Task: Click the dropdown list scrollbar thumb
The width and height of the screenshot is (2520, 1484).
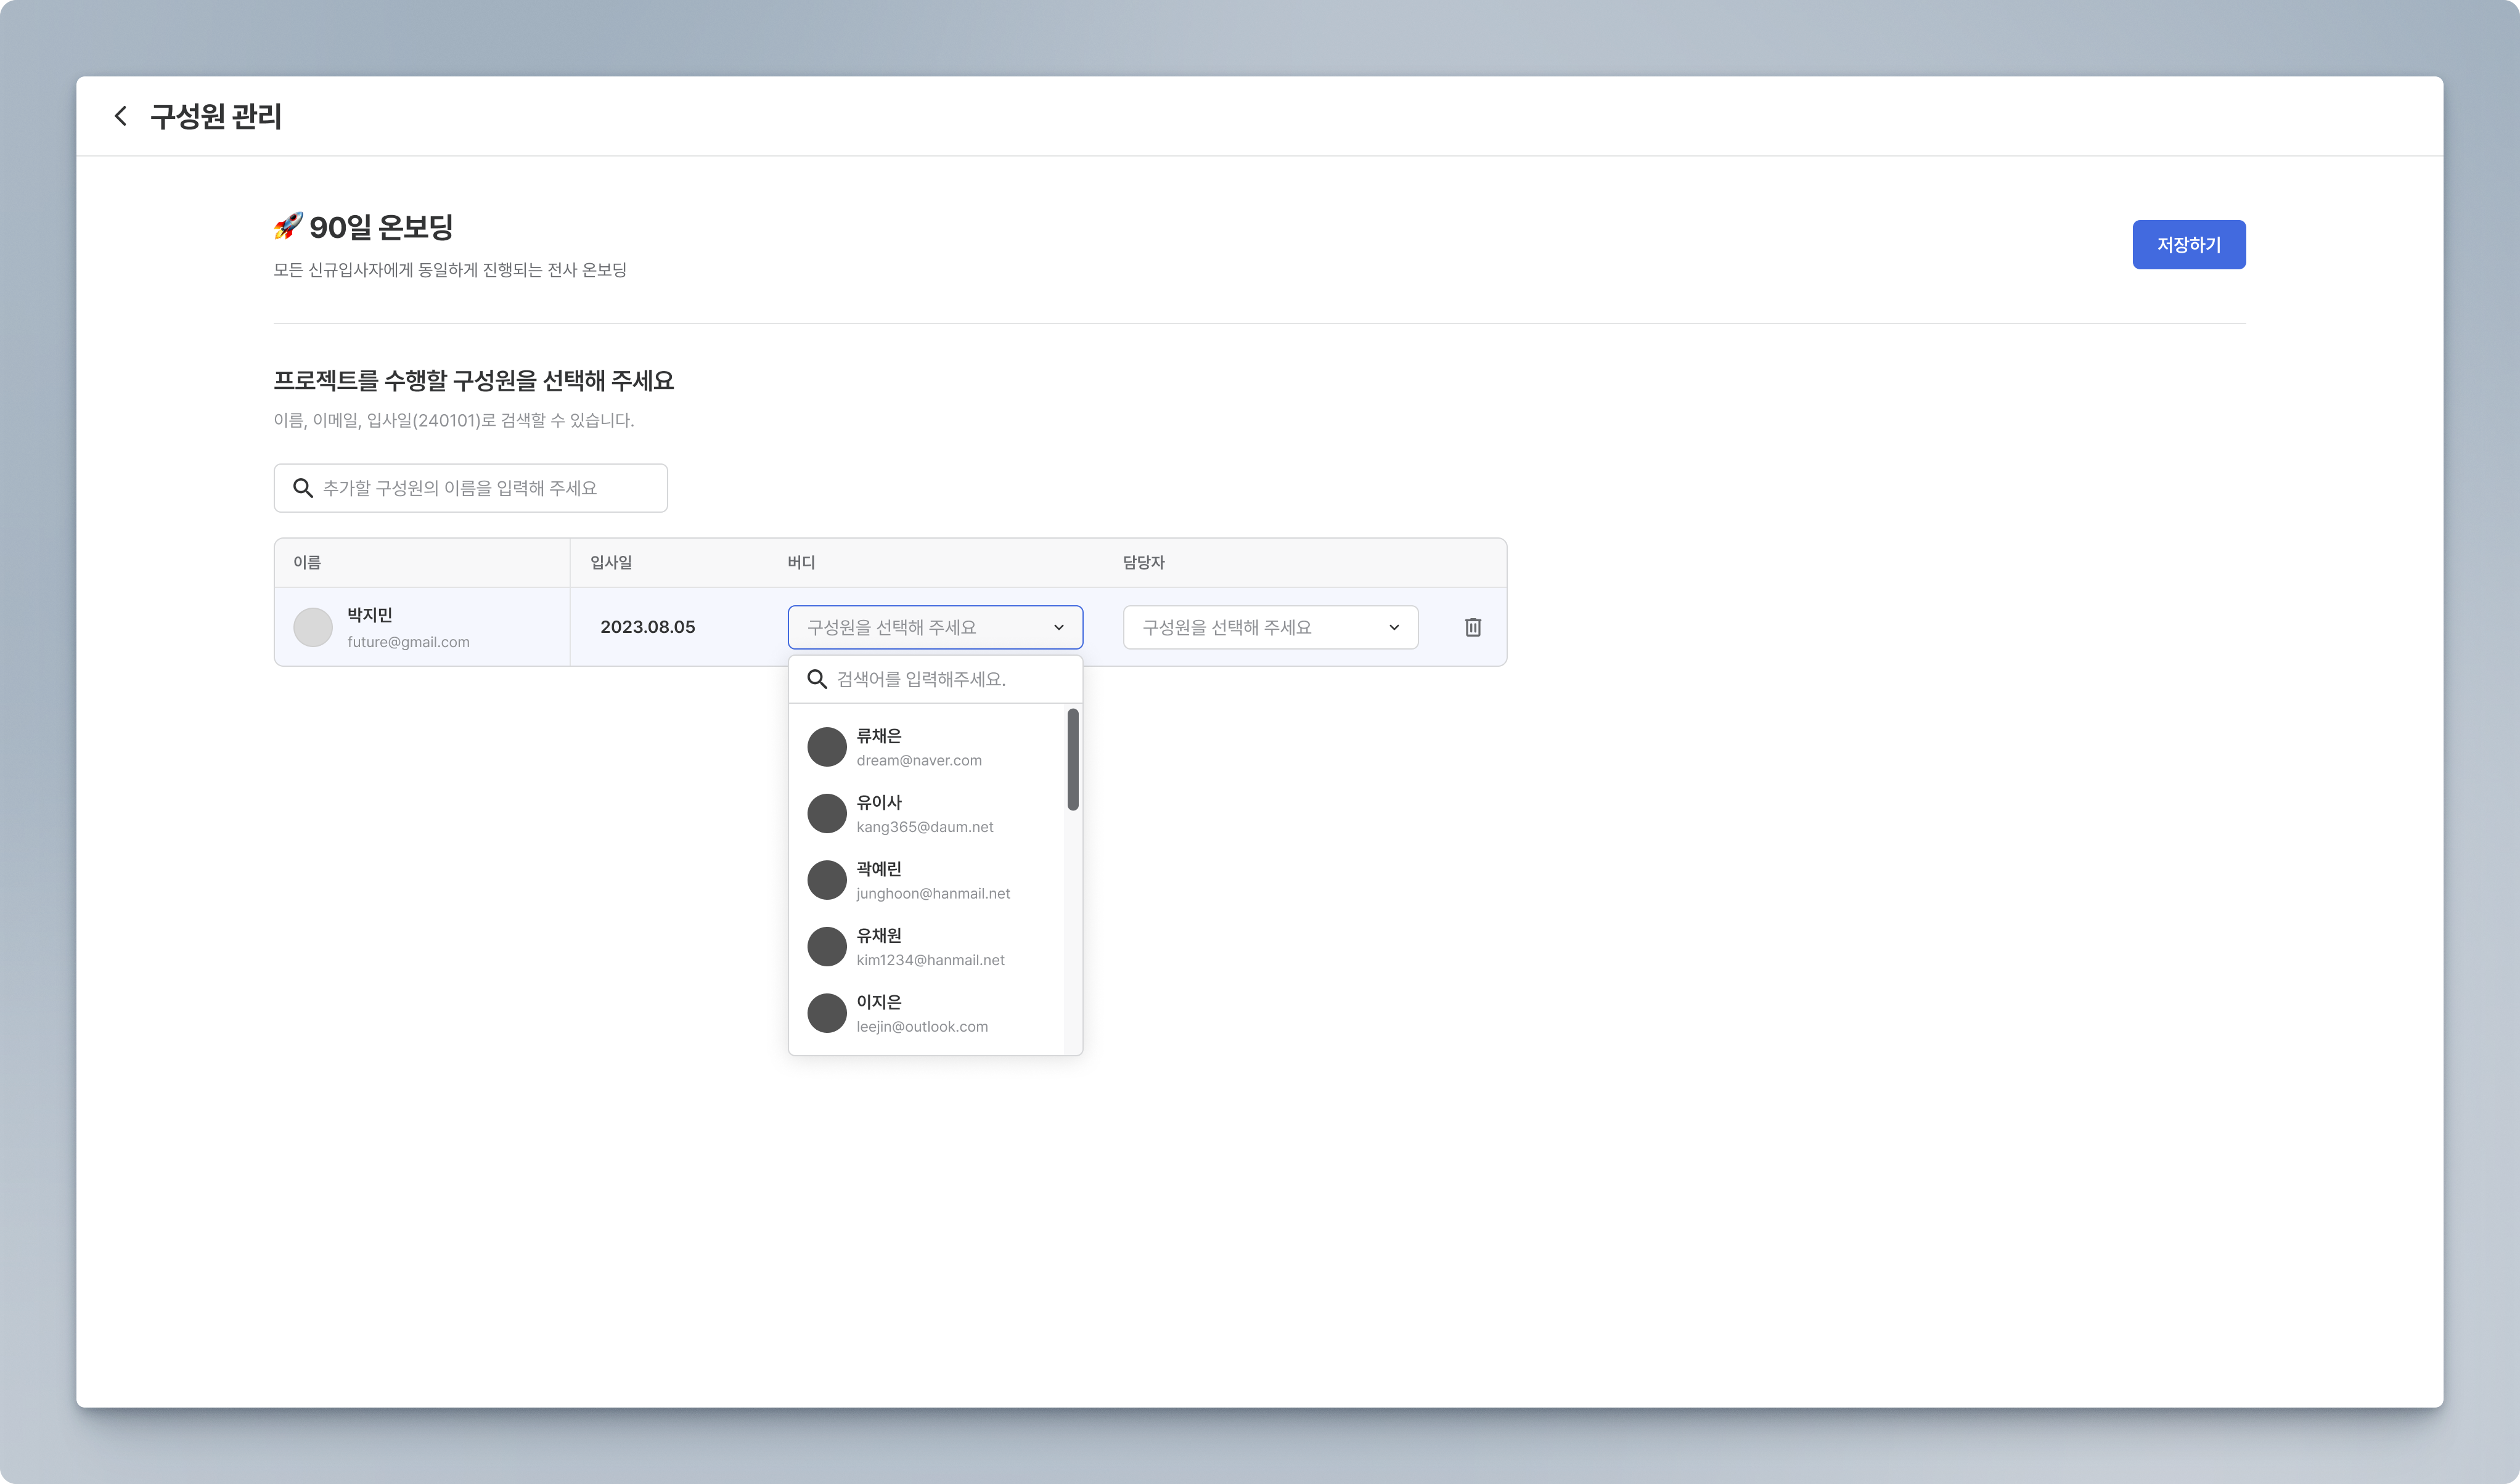Action: click(1072, 759)
